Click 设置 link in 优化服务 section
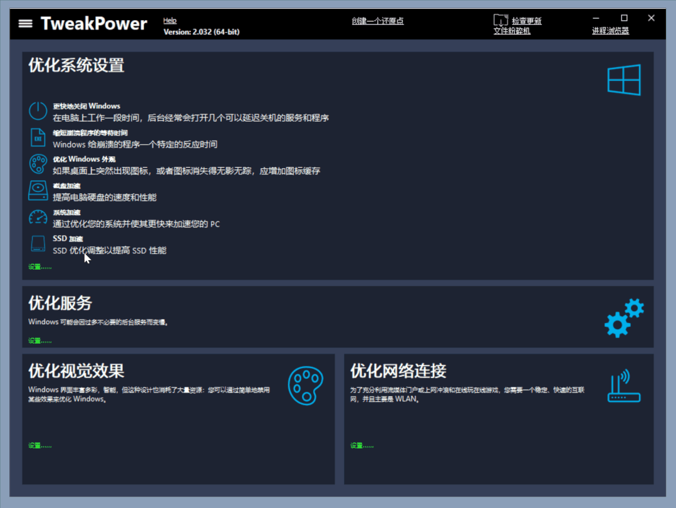This screenshot has height=508, width=676. pos(39,340)
